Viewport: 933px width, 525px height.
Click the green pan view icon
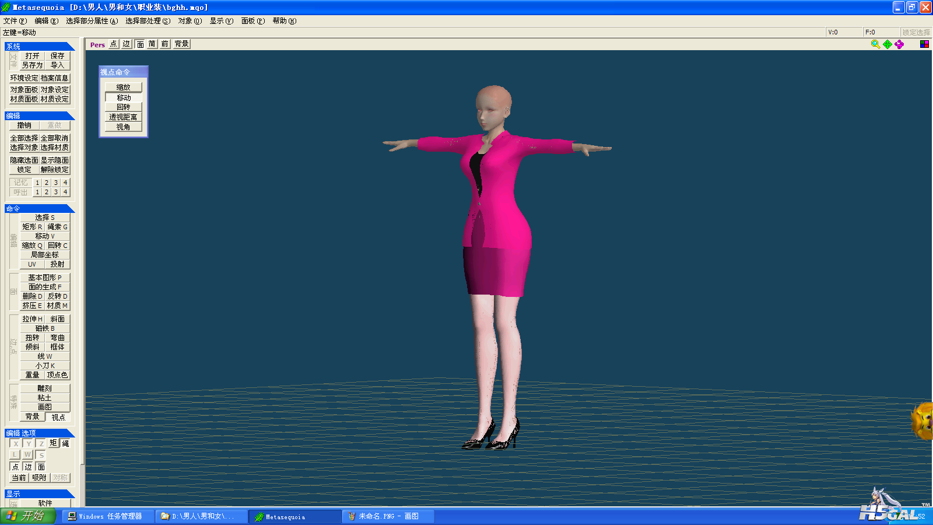(x=888, y=44)
